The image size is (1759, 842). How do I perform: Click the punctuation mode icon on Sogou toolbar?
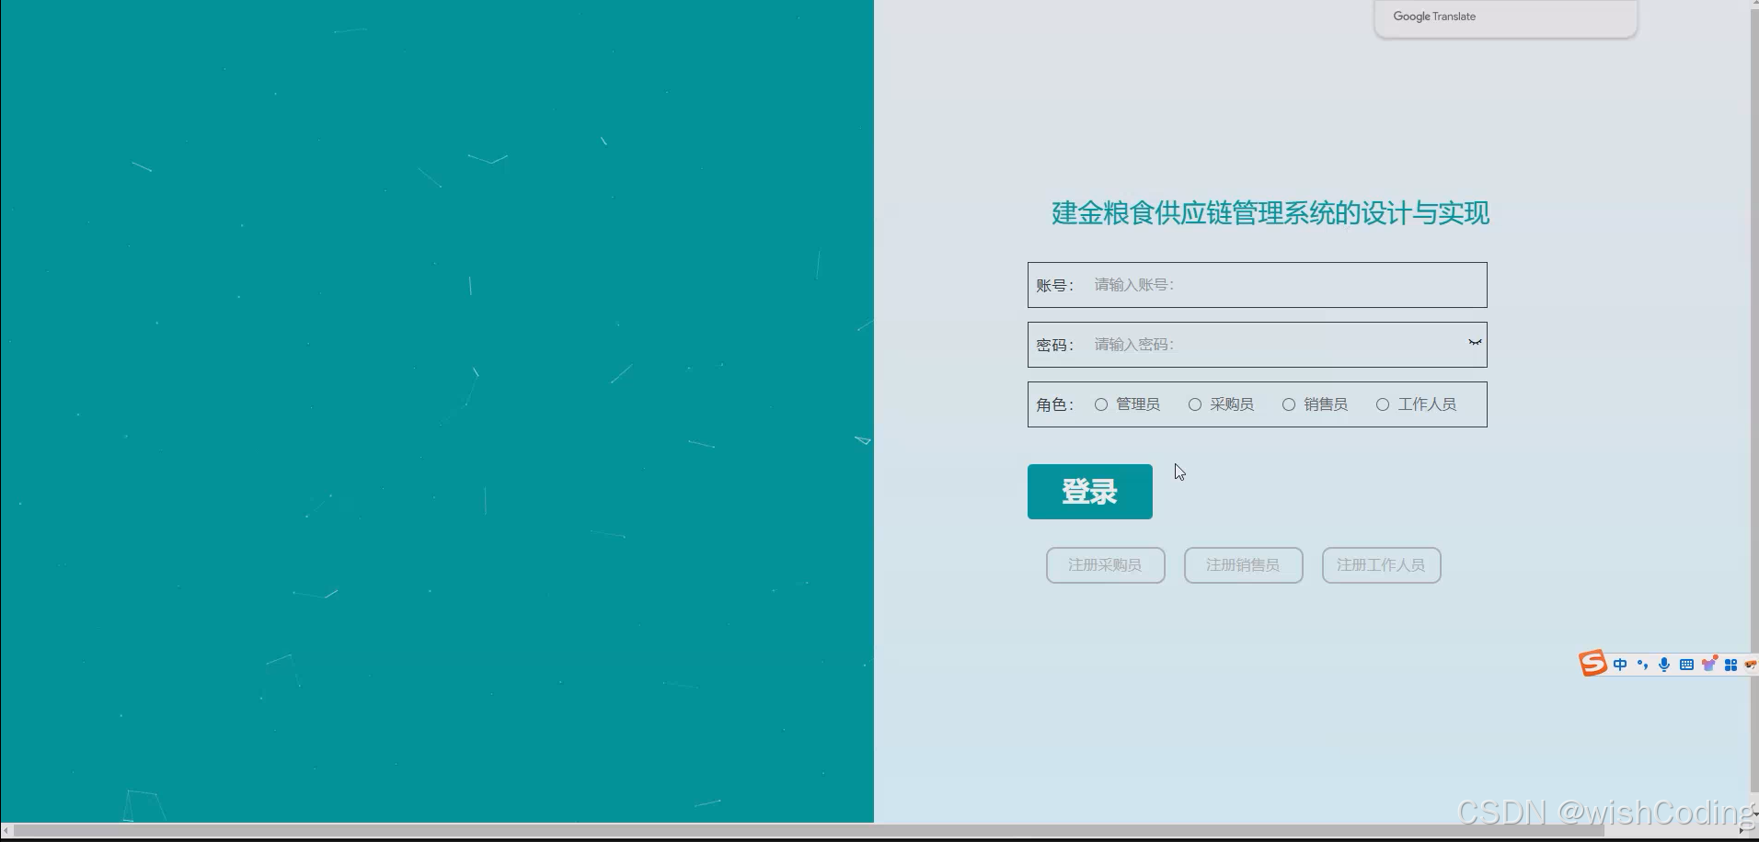tap(1642, 664)
